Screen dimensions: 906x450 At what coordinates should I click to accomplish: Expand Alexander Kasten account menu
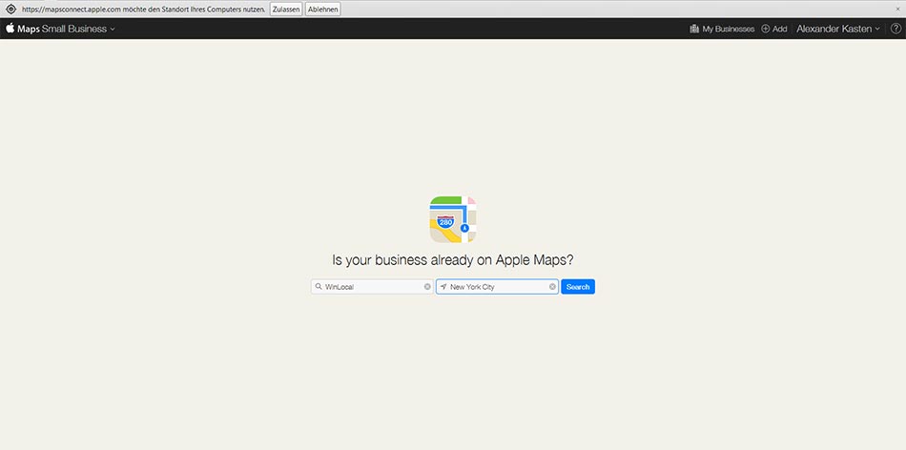tap(838, 29)
